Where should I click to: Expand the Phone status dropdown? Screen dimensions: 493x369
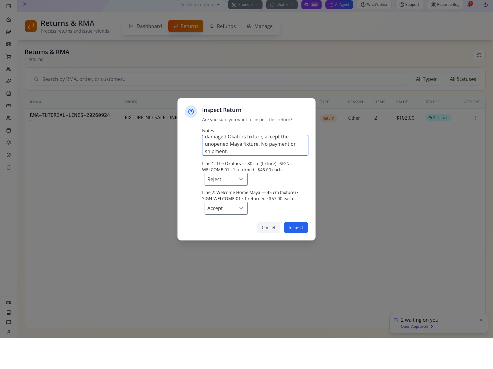[x=245, y=5]
